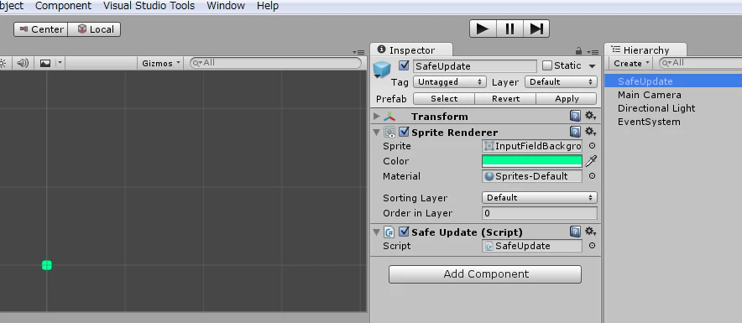Viewport: 742px width, 323px height.
Task: Select the color eyedropper tool
Action: 591,161
